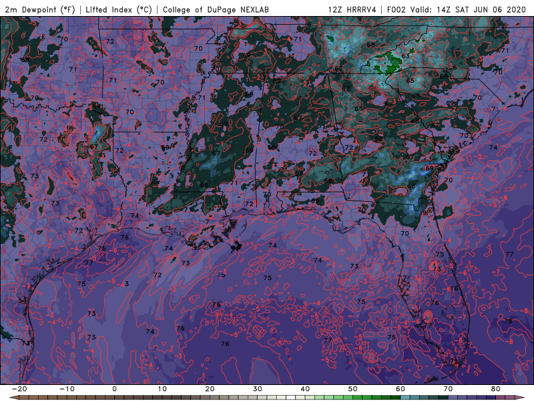Pick the teal swatch just right of 60
This screenshot has width=534, height=401.
405,398
